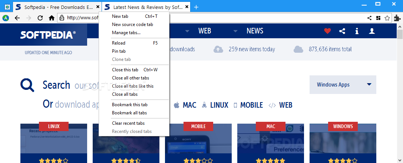Close the Softpedia Free Downloads tab
The height and width of the screenshot is (163, 403).
(98, 7)
